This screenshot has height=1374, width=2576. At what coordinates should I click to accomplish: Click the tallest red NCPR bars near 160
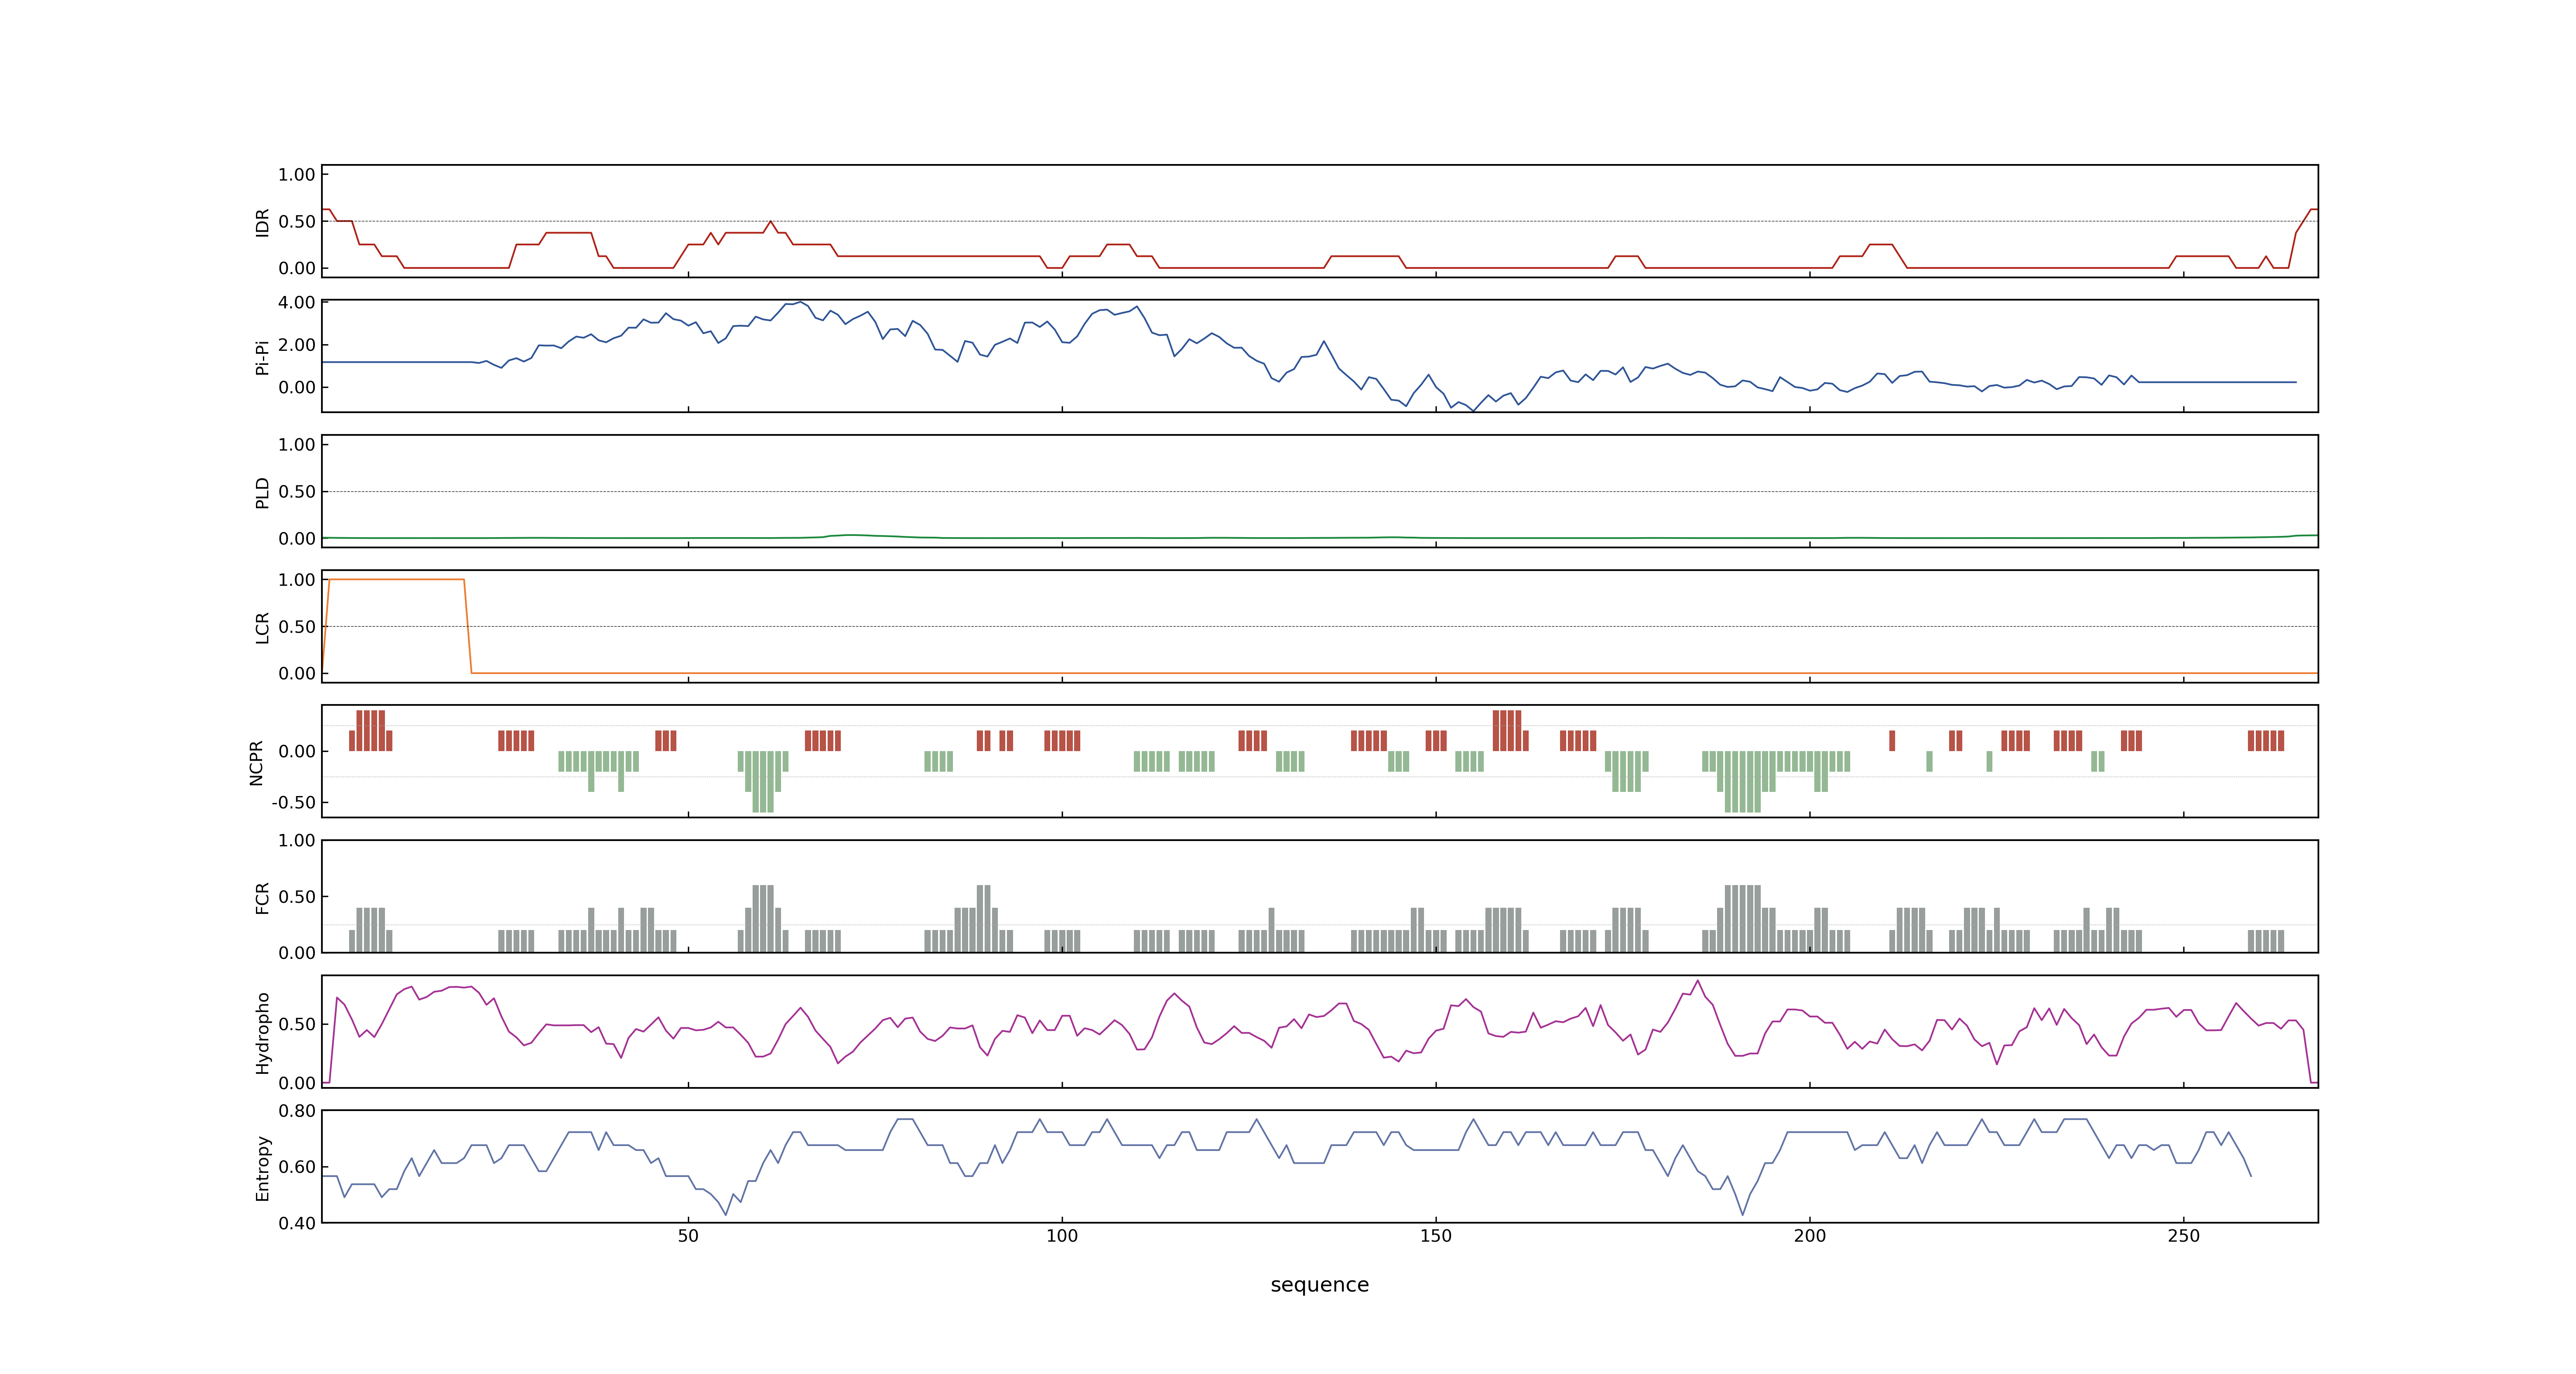point(1507,730)
